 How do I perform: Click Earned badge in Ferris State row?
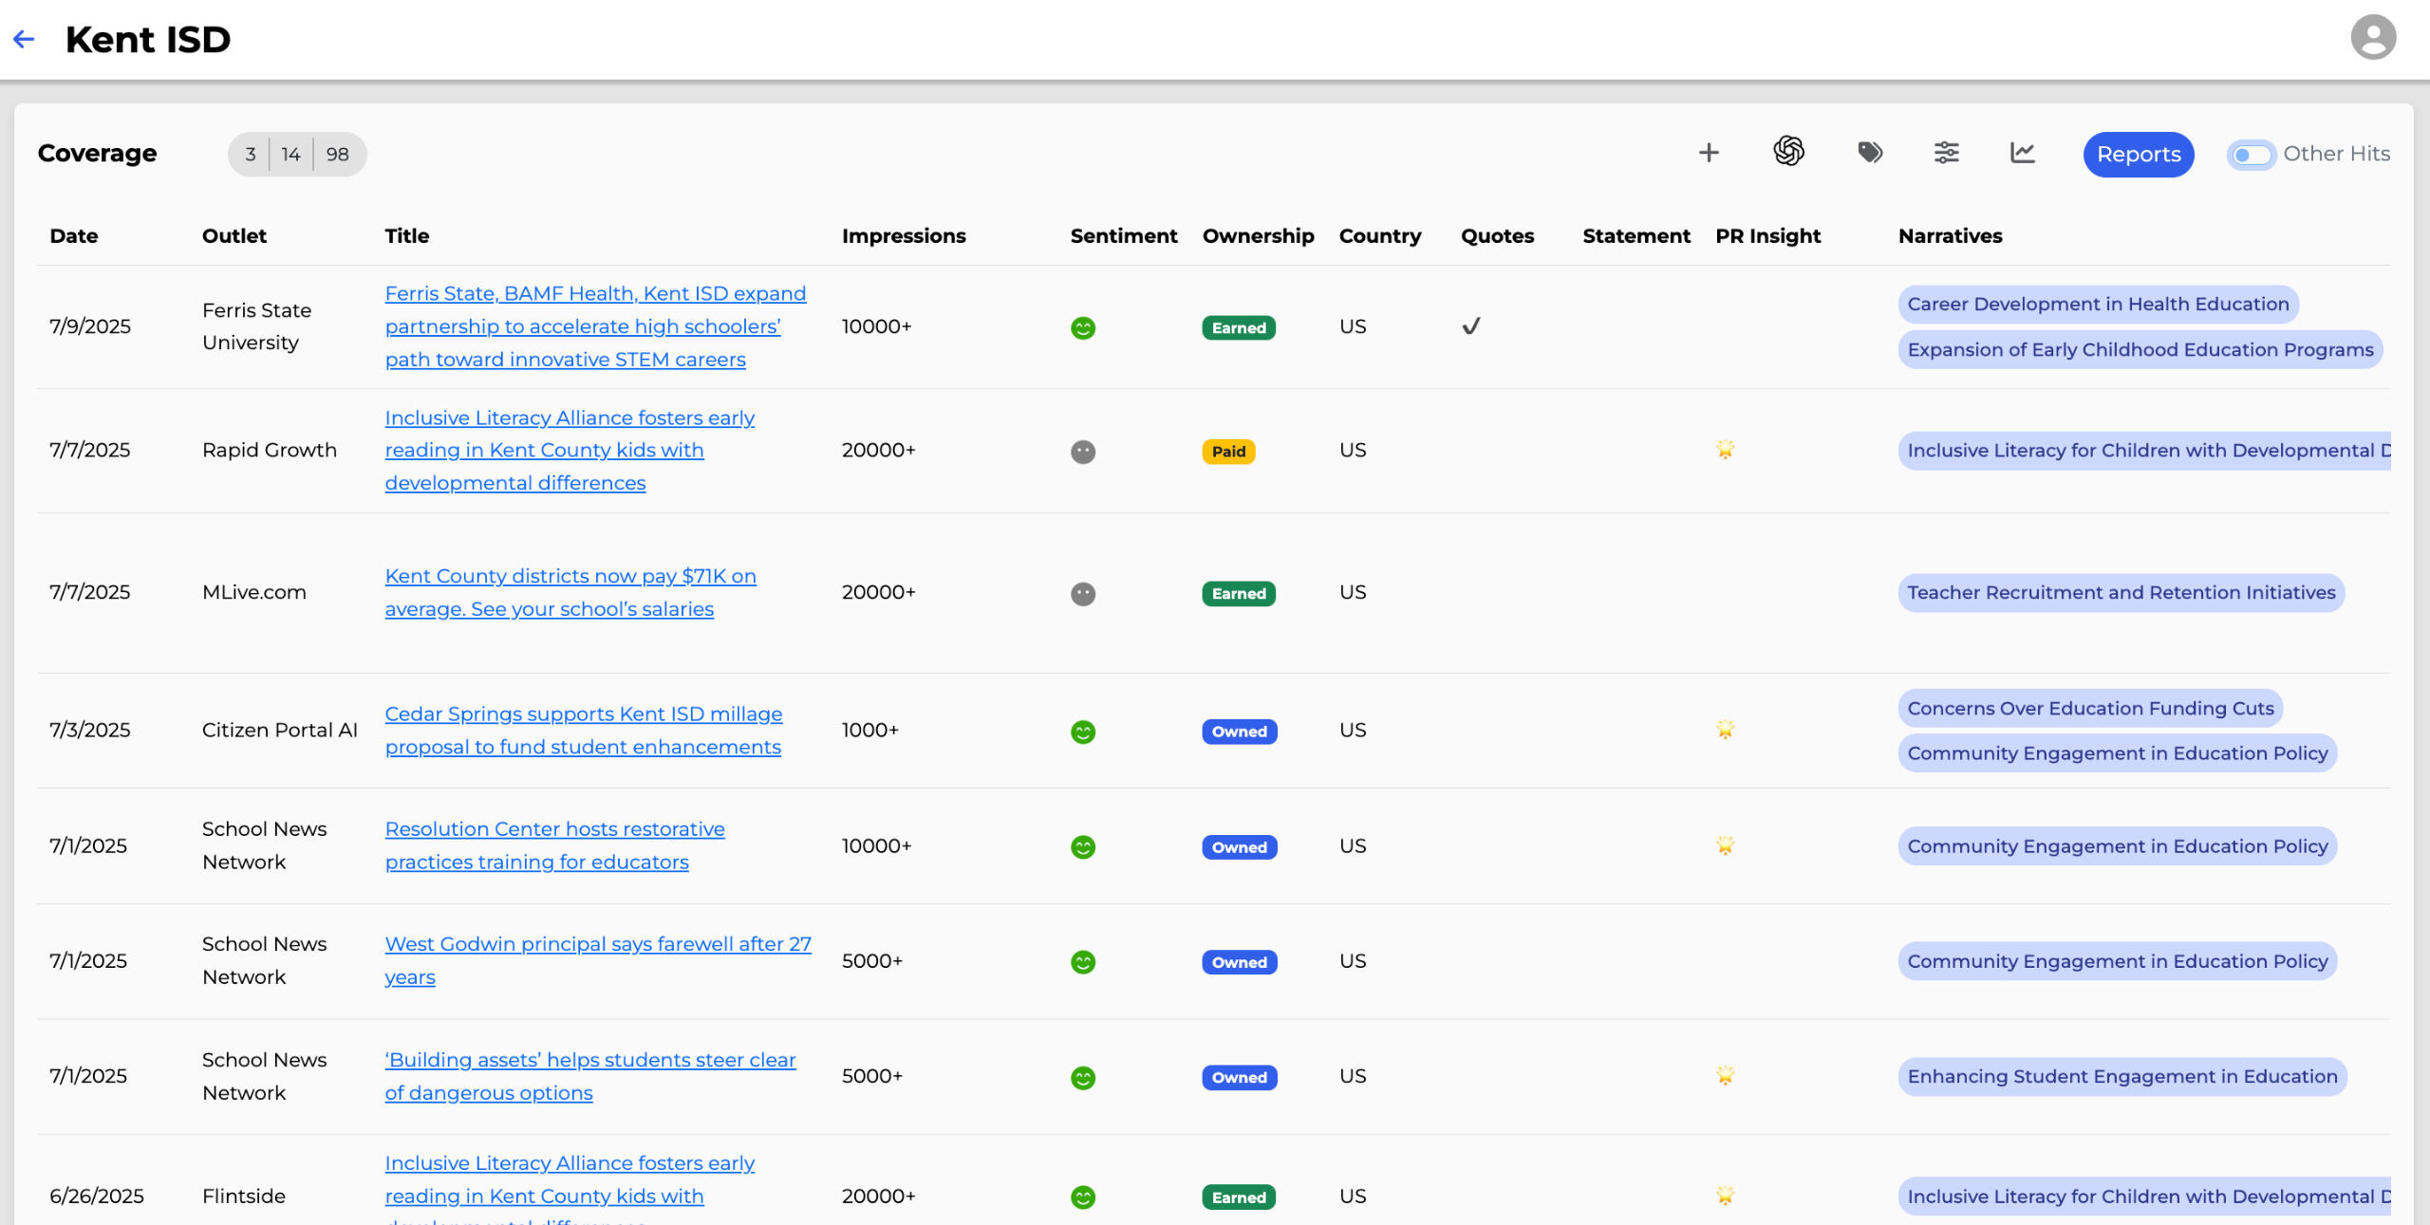point(1239,327)
